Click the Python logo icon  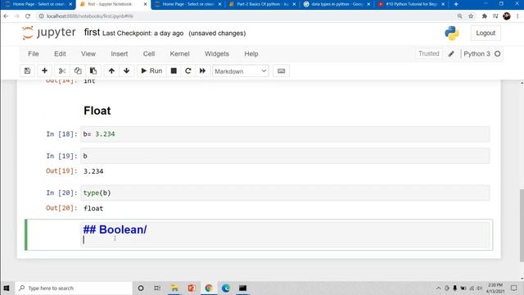[452, 33]
